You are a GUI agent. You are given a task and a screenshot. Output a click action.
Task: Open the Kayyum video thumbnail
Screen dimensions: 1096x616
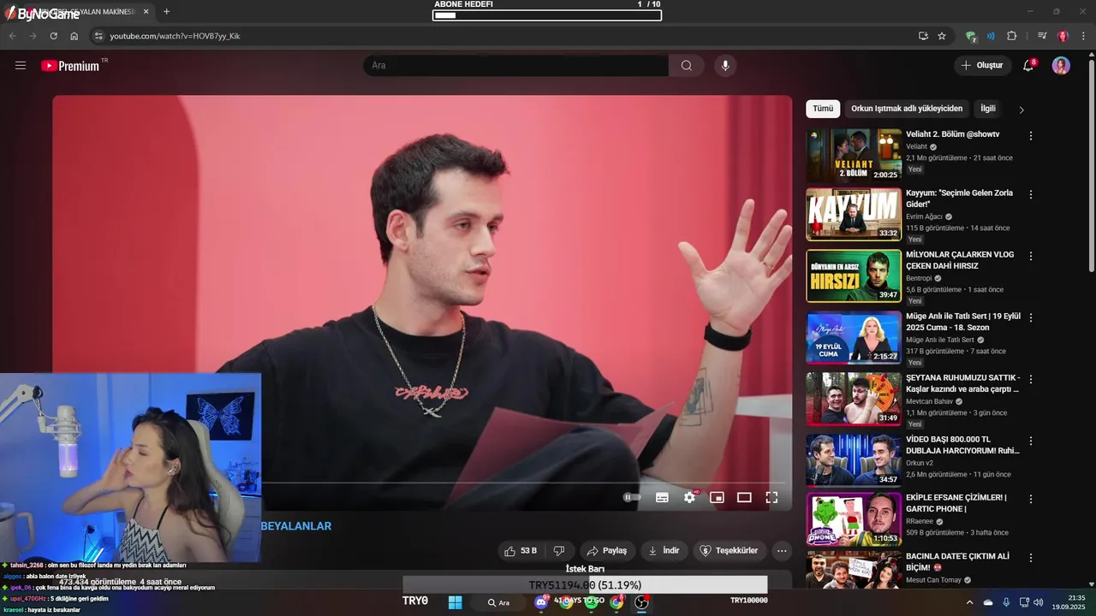pyautogui.click(x=854, y=214)
